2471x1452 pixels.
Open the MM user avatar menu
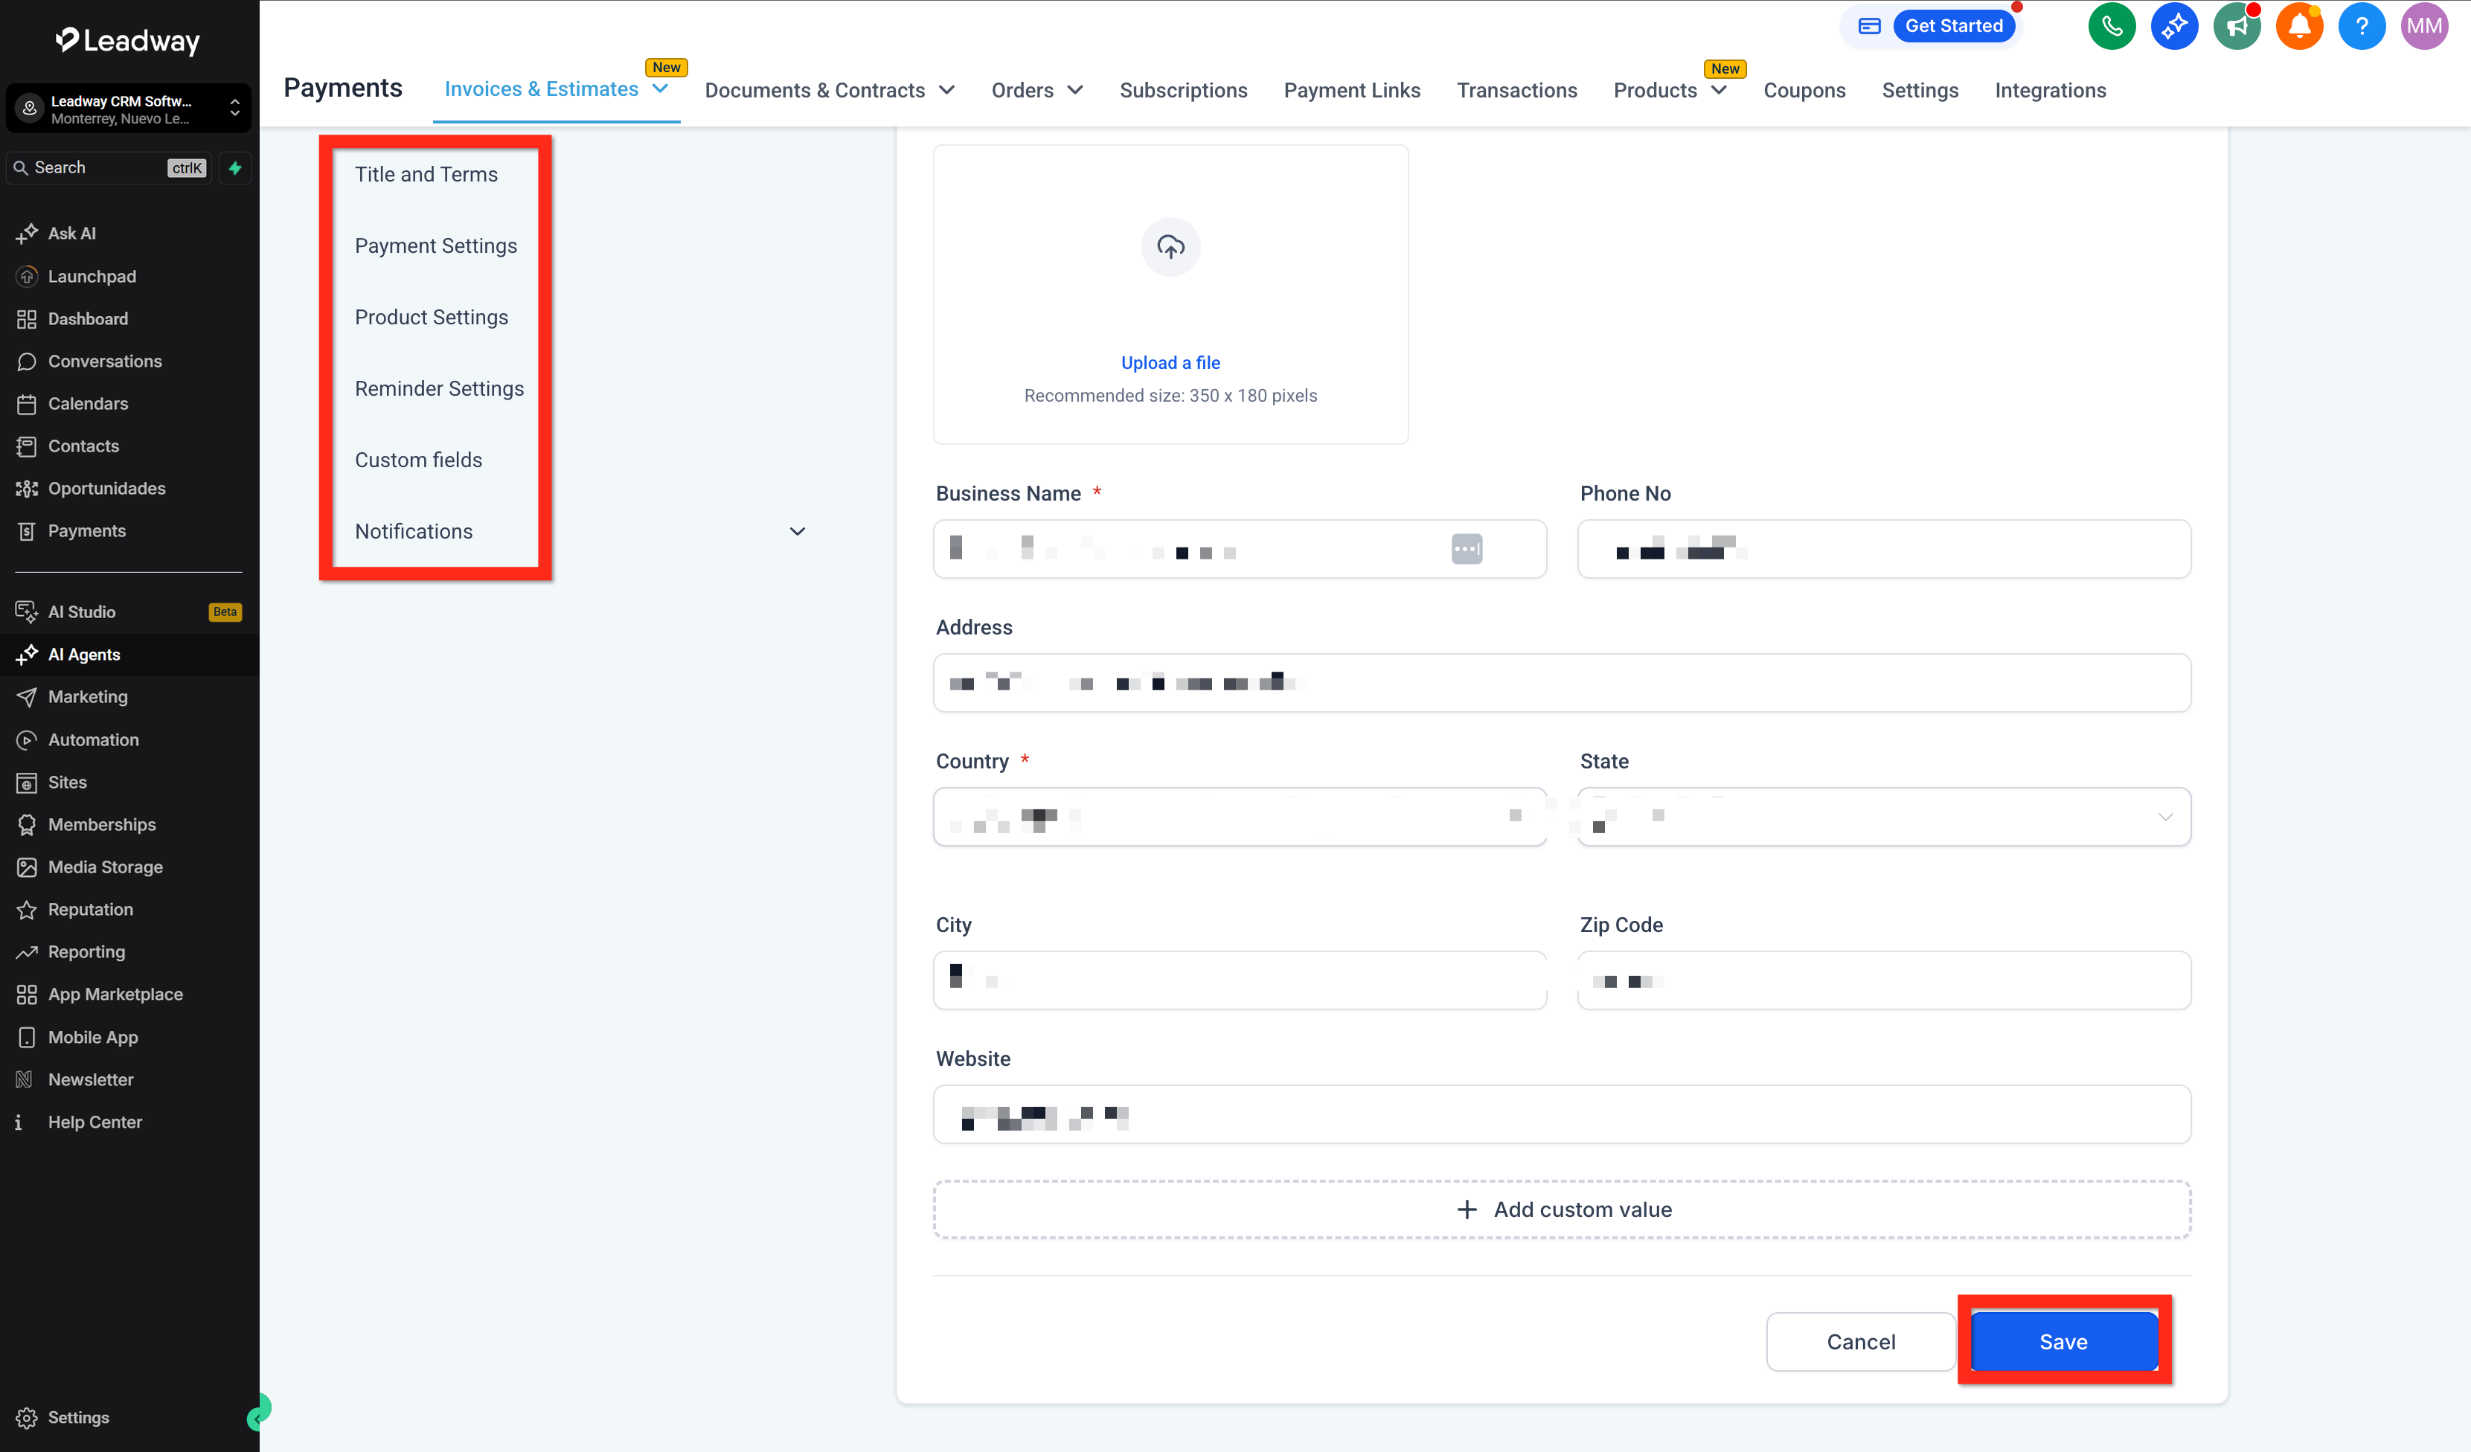[2424, 27]
